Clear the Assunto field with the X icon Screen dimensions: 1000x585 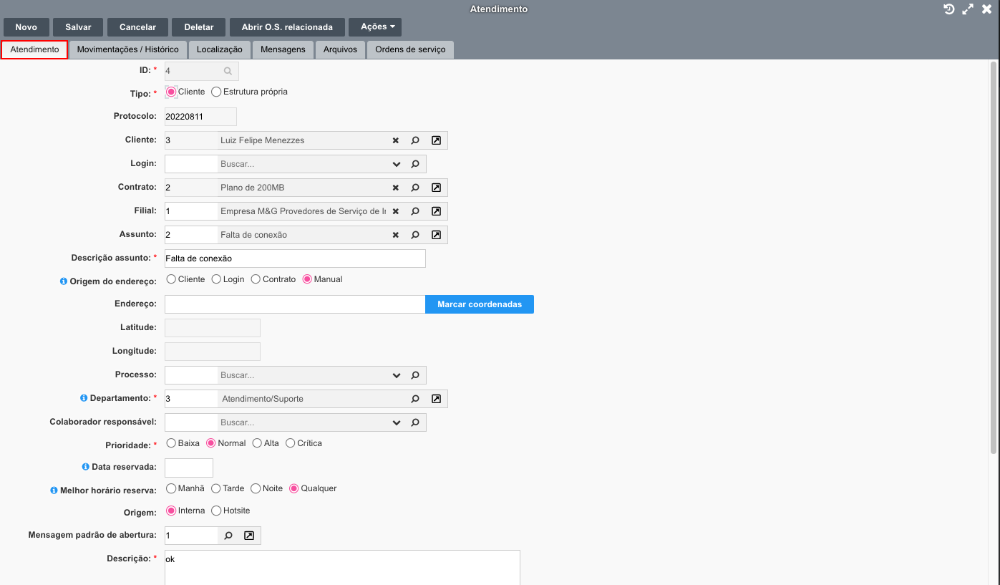click(395, 235)
